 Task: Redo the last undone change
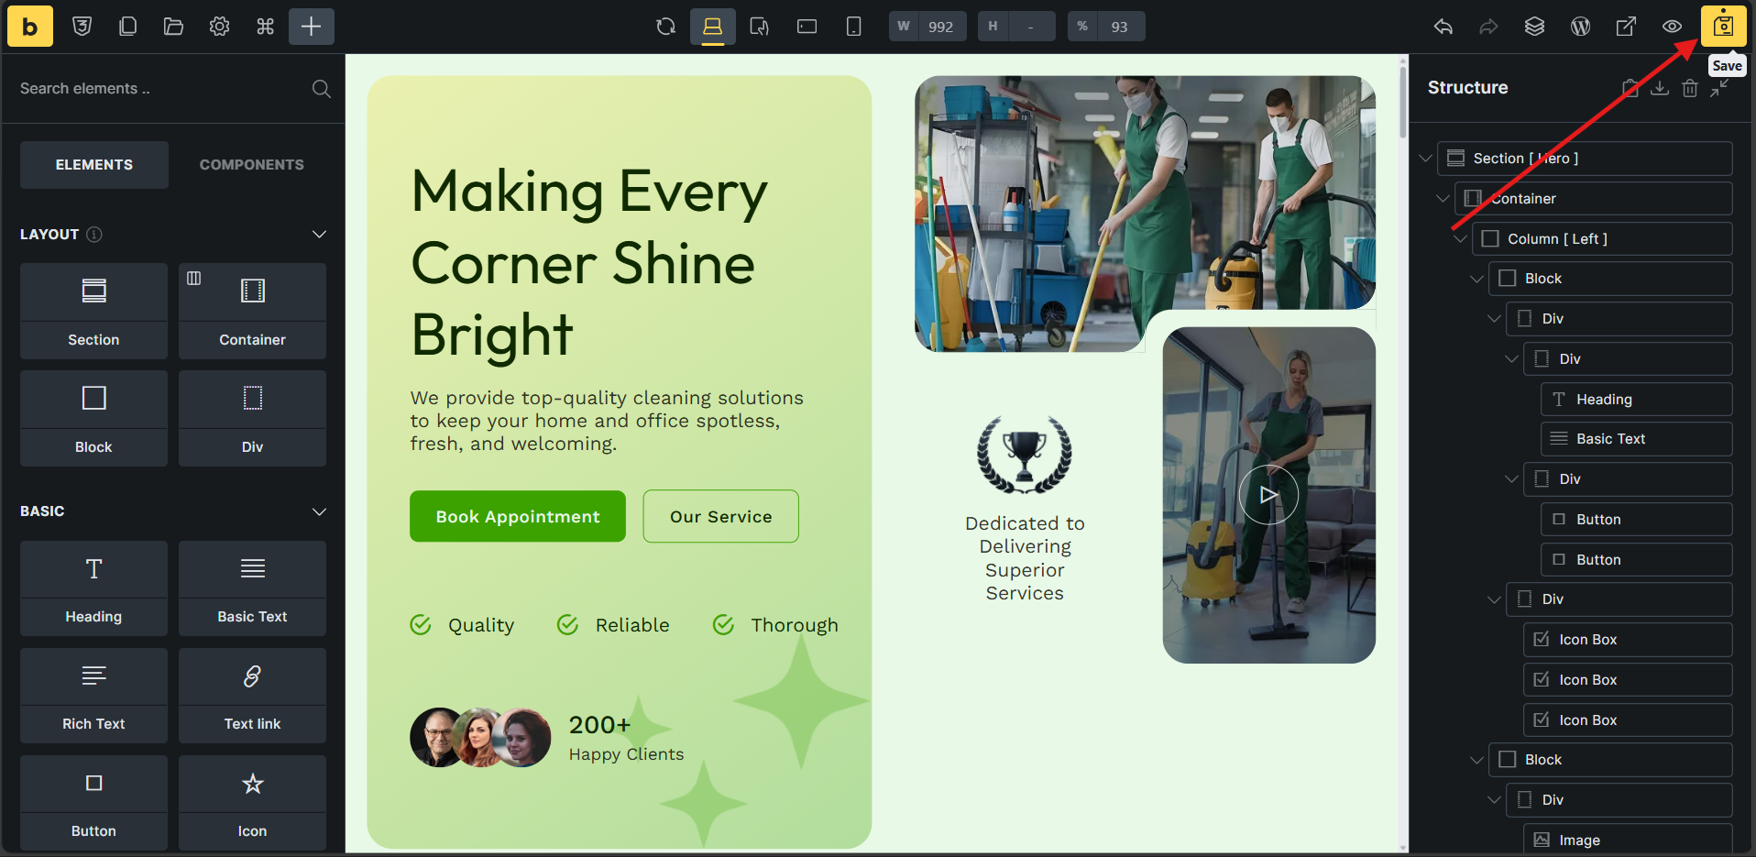[1489, 27]
